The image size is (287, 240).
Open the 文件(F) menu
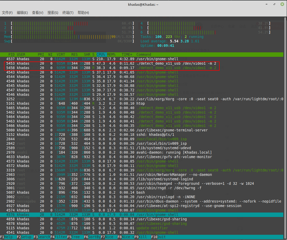coord(7,13)
